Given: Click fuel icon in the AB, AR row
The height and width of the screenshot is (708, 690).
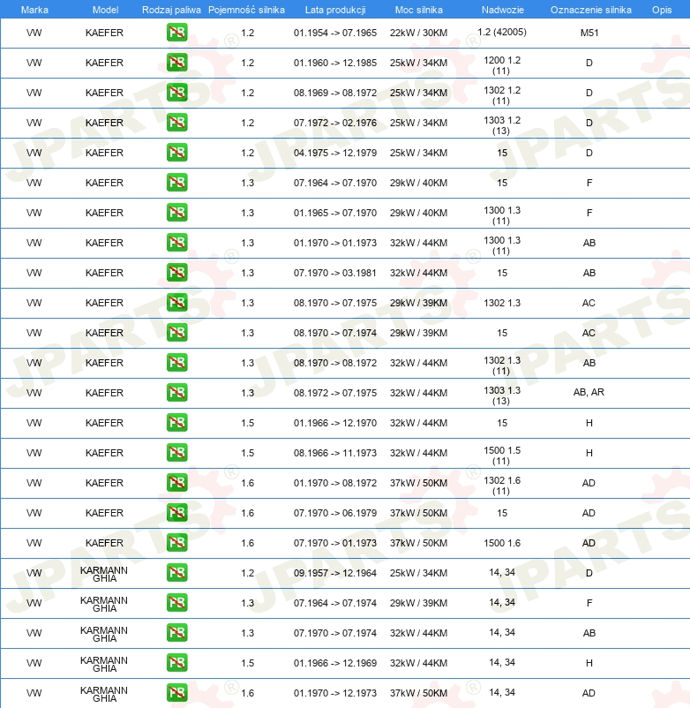Looking at the screenshot, I should [176, 393].
